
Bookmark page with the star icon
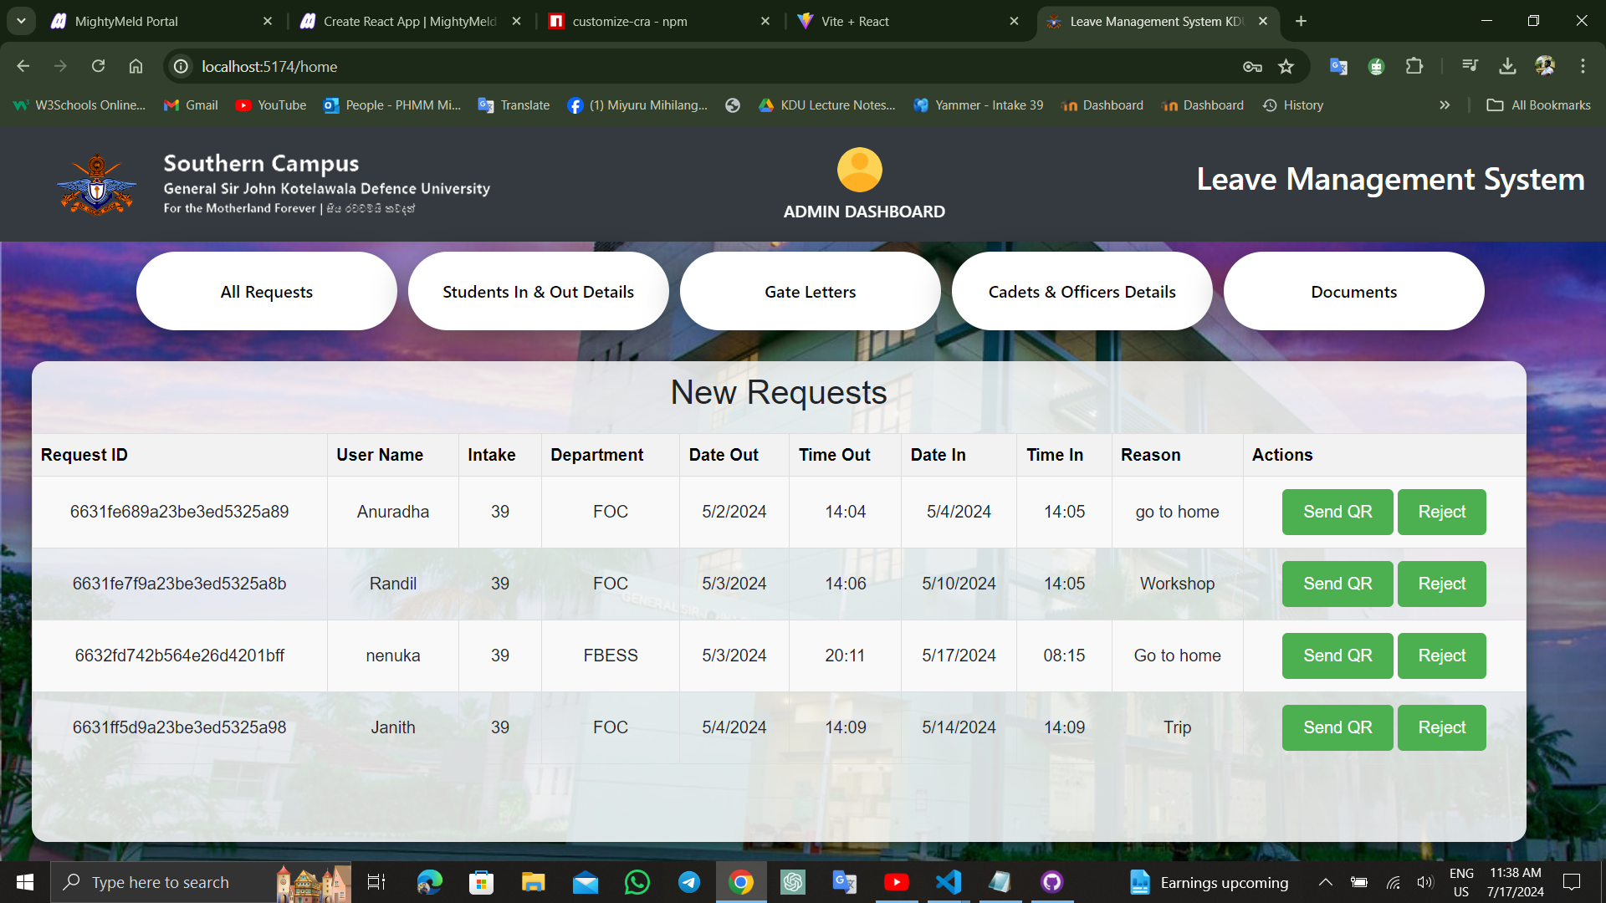1286,67
